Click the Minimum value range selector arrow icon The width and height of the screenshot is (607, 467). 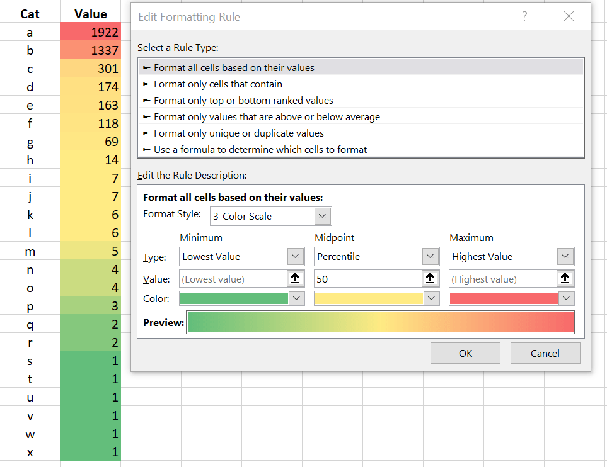pos(295,278)
